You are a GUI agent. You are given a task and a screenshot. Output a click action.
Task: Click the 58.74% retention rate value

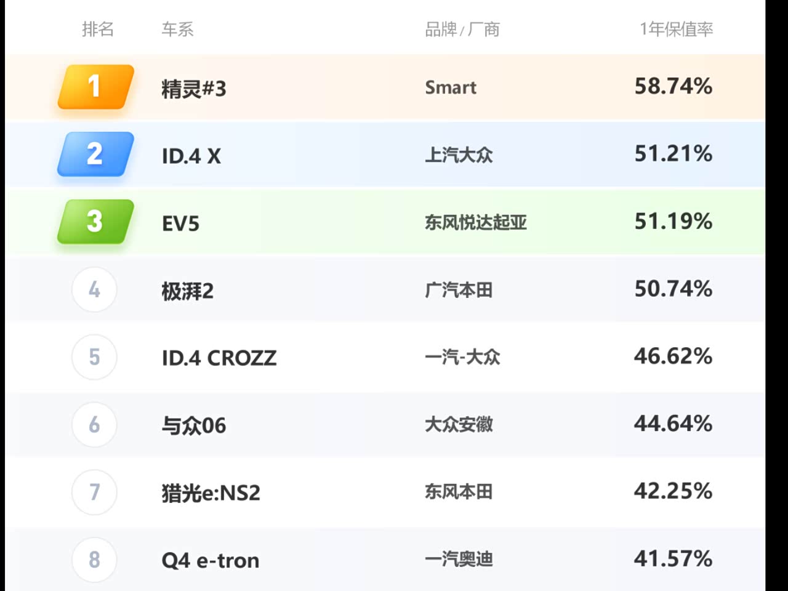673,86
